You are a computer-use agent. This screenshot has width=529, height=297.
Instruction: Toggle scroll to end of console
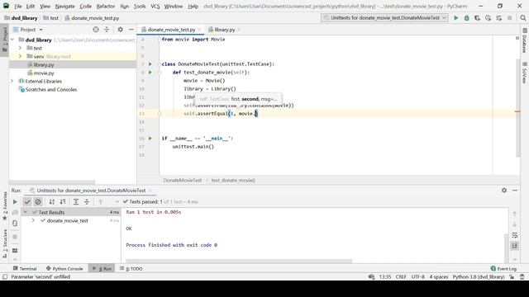514,246
